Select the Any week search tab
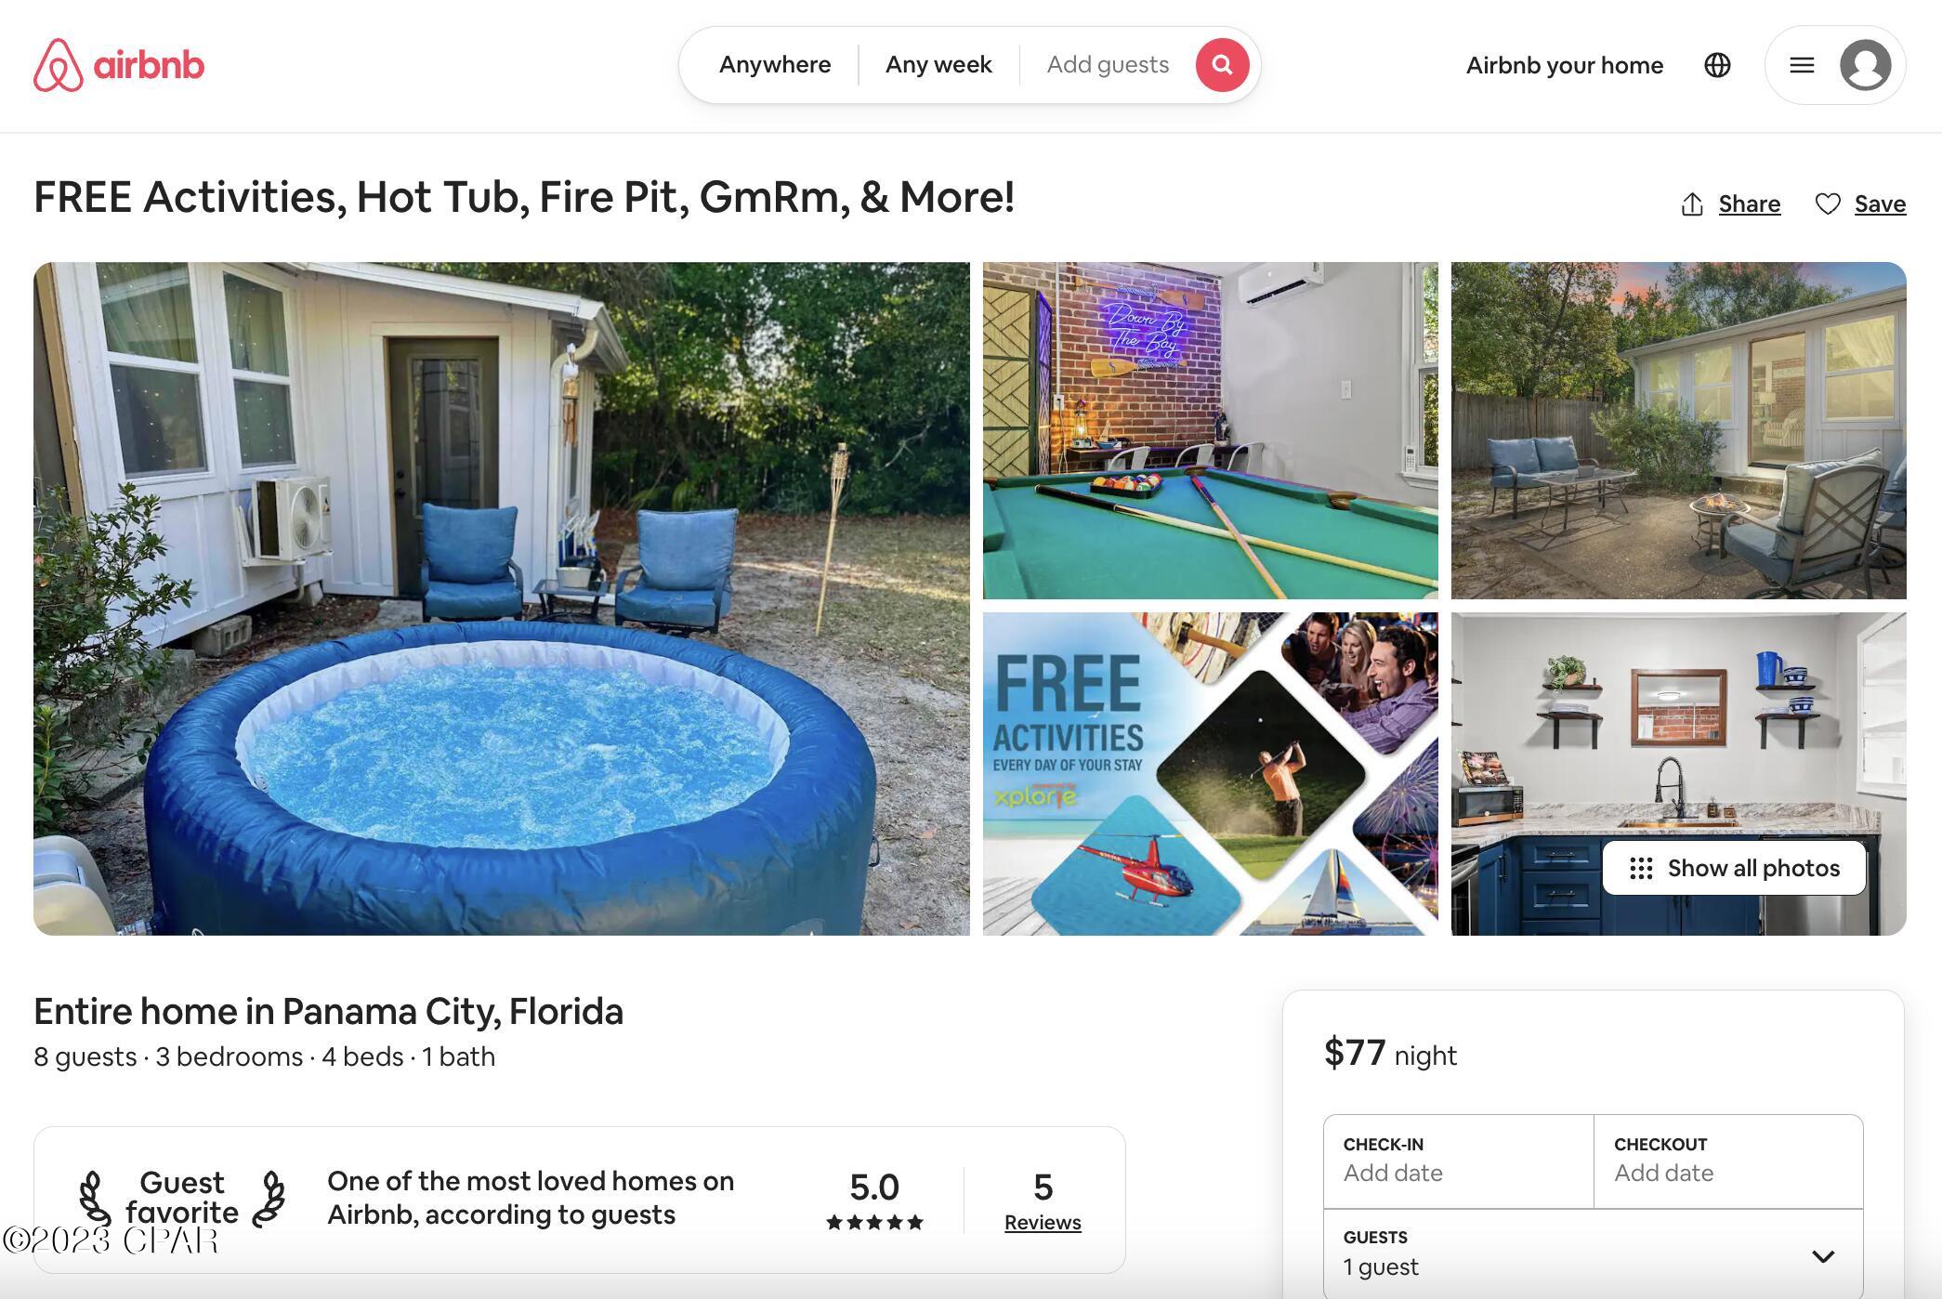1942x1299 pixels. click(938, 65)
